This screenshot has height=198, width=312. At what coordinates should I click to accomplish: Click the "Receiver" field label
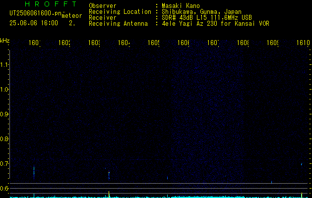pyautogui.click(x=103, y=17)
